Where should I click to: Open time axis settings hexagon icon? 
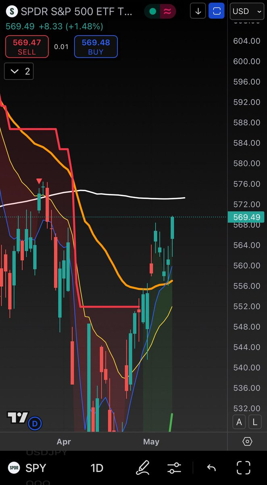coord(248,441)
